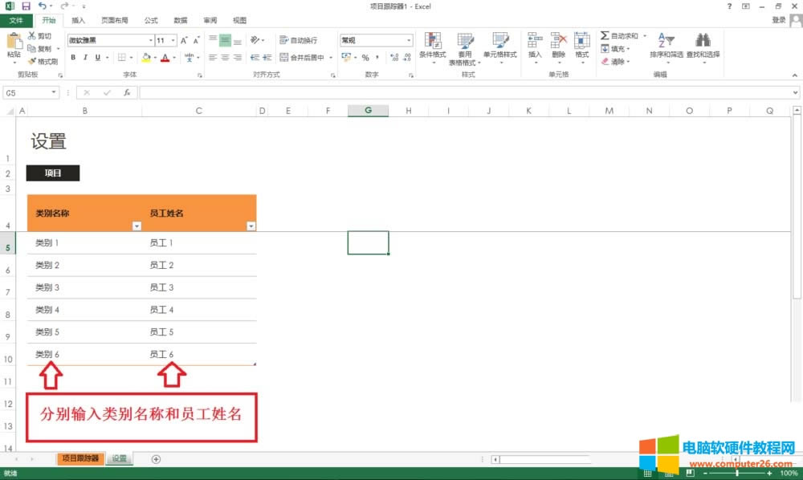The height and width of the screenshot is (480, 803).
Task: Click the New Sheet (+) button
Action: [x=157, y=458]
